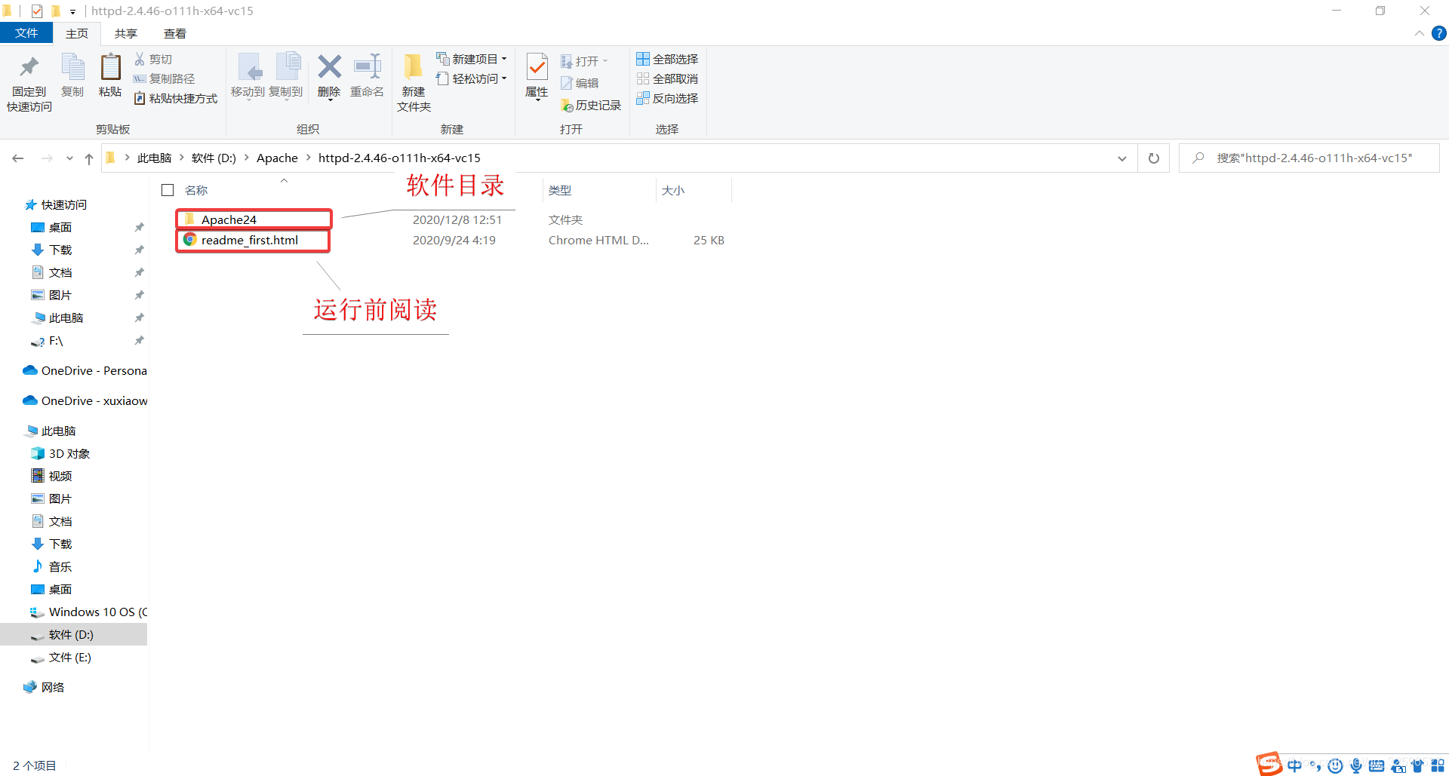Open the address bar history dropdown arrow
The height and width of the screenshot is (776, 1449).
[1122, 158]
